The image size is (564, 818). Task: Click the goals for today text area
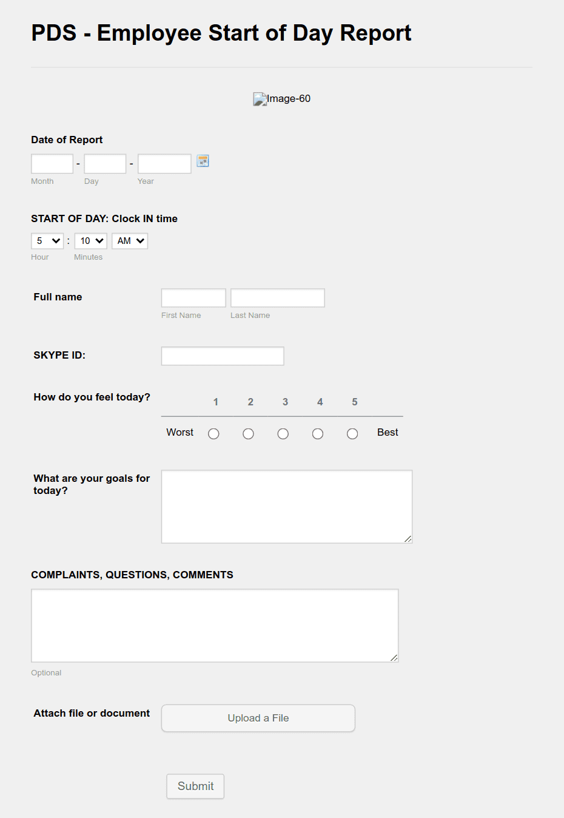pos(286,506)
